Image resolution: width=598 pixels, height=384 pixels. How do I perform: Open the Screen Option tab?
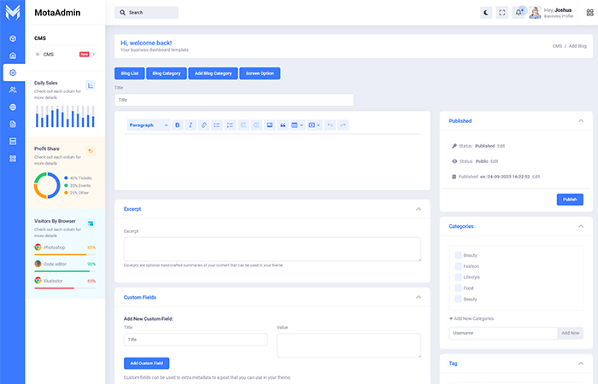[260, 73]
